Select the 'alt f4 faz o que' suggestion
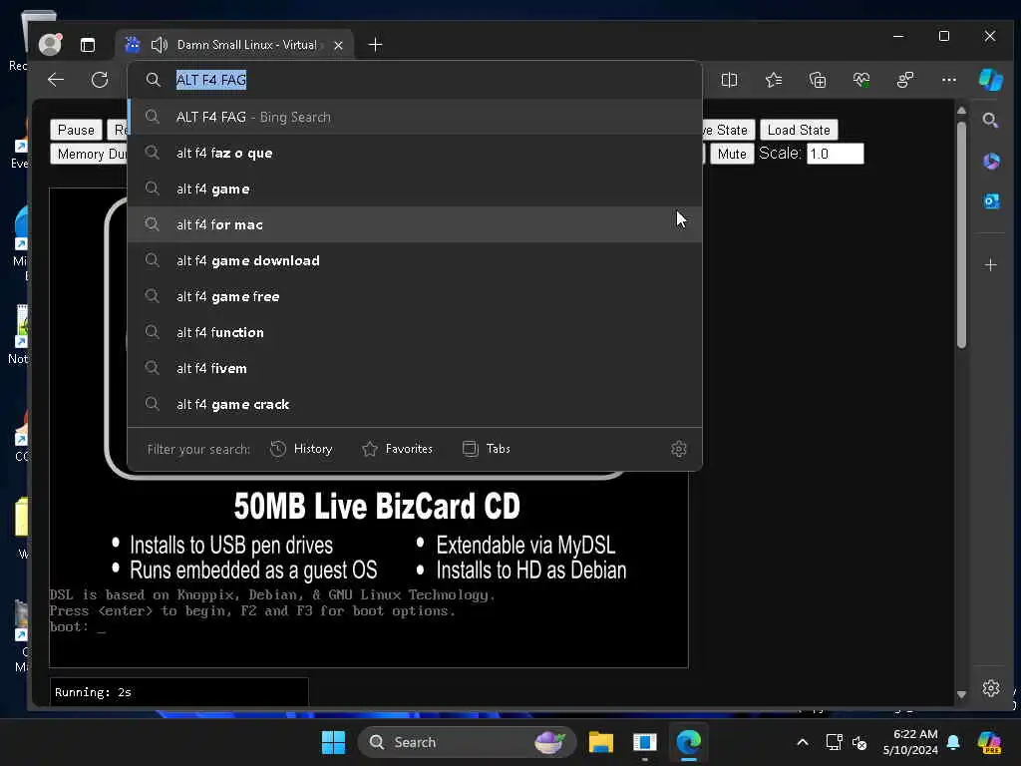The height and width of the screenshot is (766, 1021). [415, 153]
